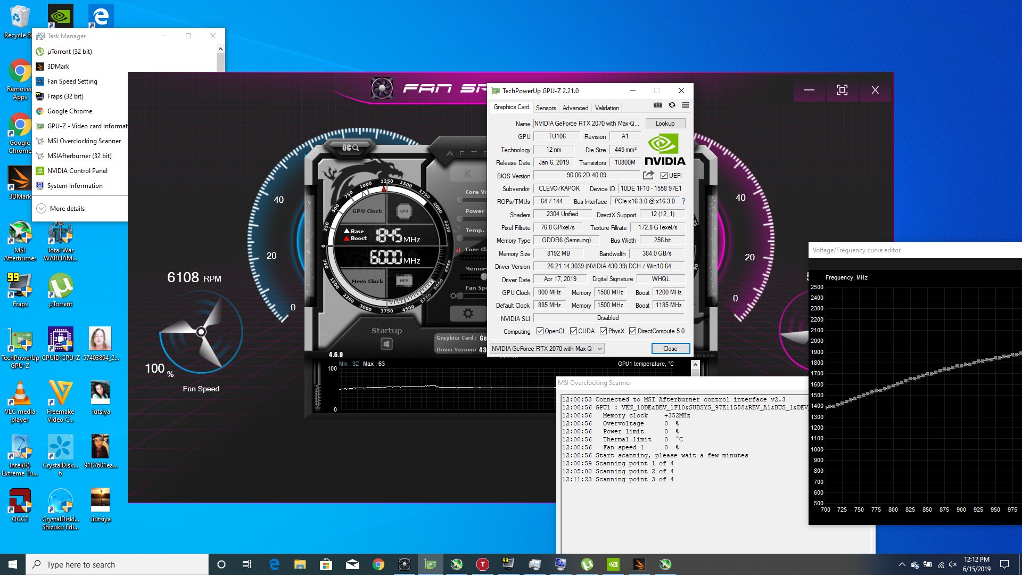Open the notification center in taskbar

(1004, 564)
